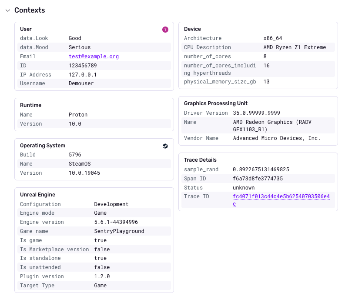
Task: Select the OS name SteamOS
Action: (80, 164)
